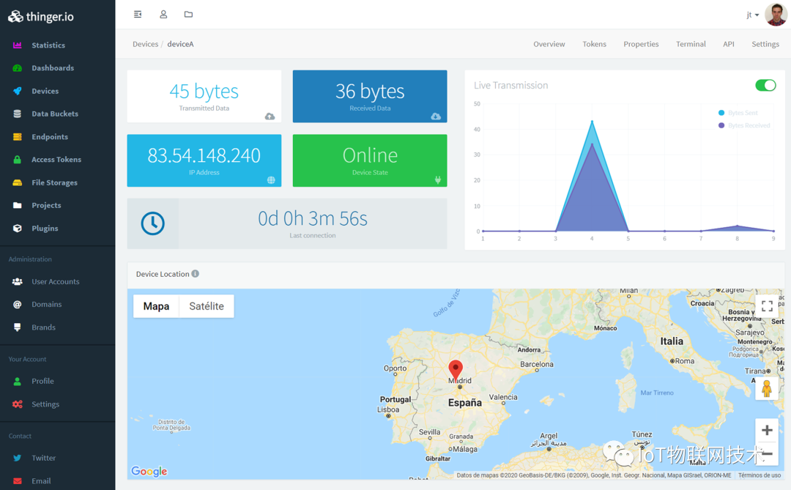Collapse sidebar with the top menu icon

coord(138,14)
